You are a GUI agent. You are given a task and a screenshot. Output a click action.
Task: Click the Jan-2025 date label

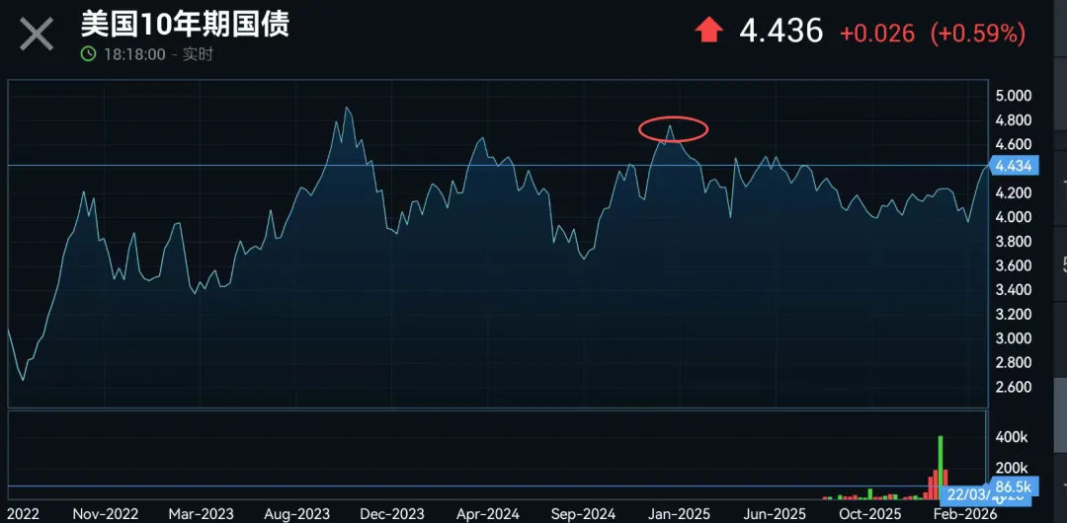[679, 513]
